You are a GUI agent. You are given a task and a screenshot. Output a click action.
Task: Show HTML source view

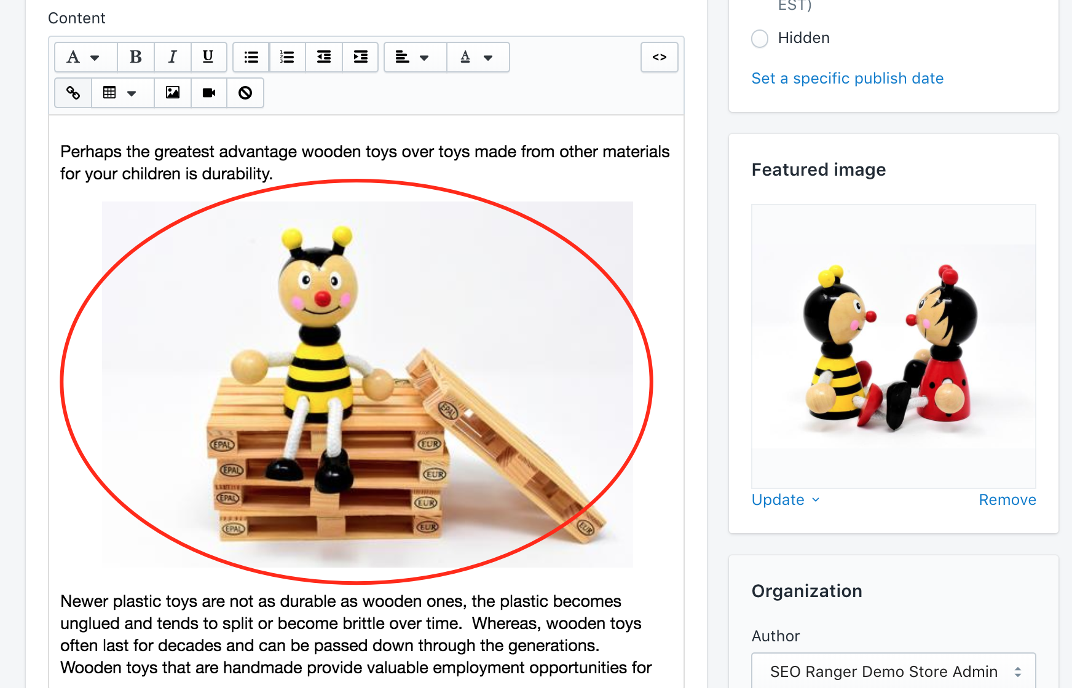click(659, 57)
